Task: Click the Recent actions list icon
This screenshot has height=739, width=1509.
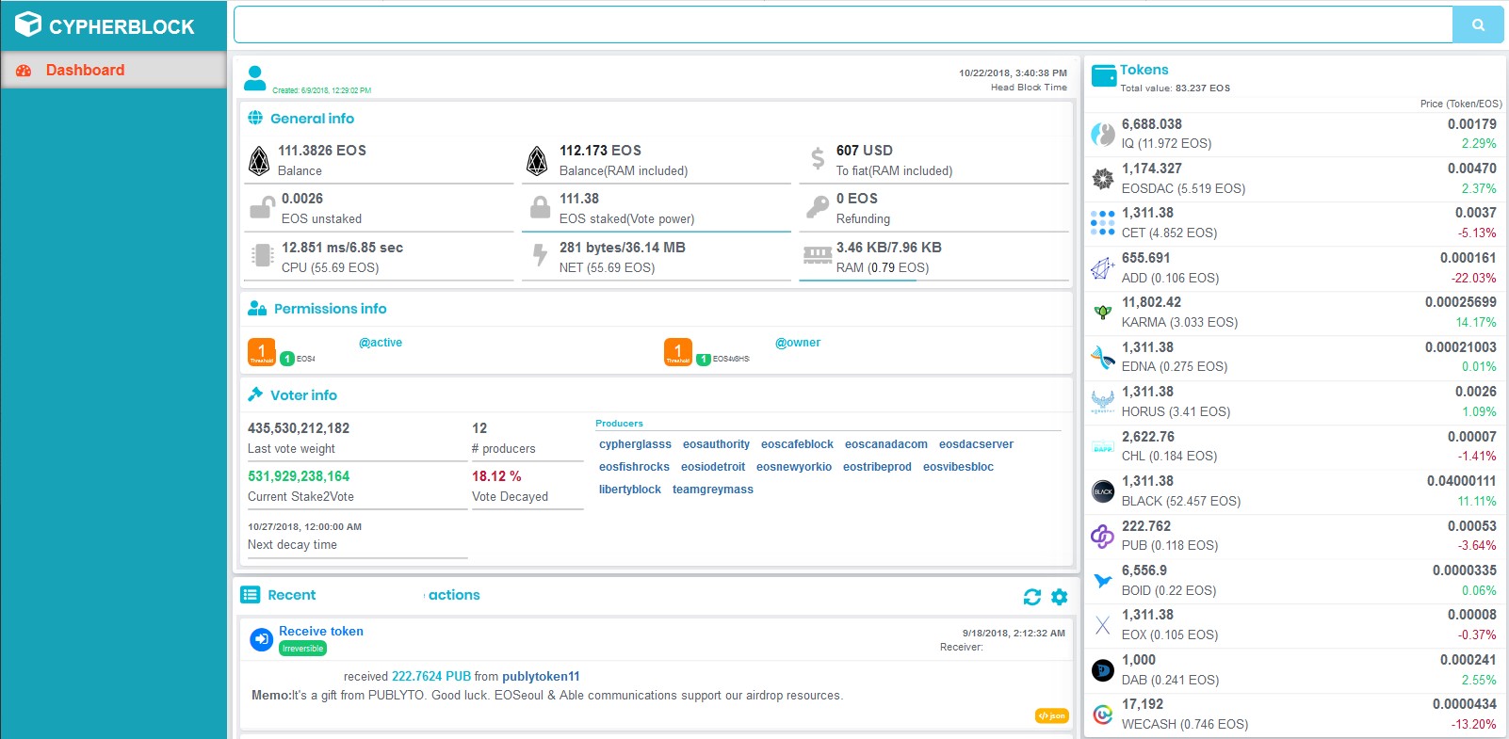Action: tap(251, 594)
